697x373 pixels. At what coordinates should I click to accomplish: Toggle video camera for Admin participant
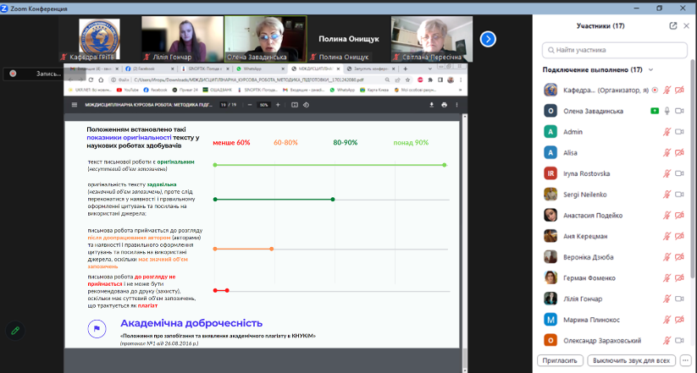pyautogui.click(x=679, y=132)
